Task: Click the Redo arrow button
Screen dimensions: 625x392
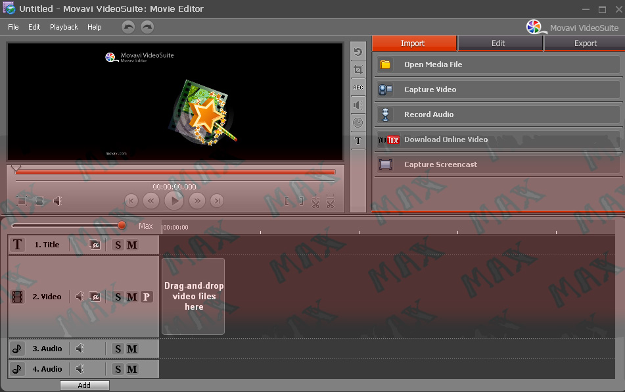Action: tap(147, 27)
